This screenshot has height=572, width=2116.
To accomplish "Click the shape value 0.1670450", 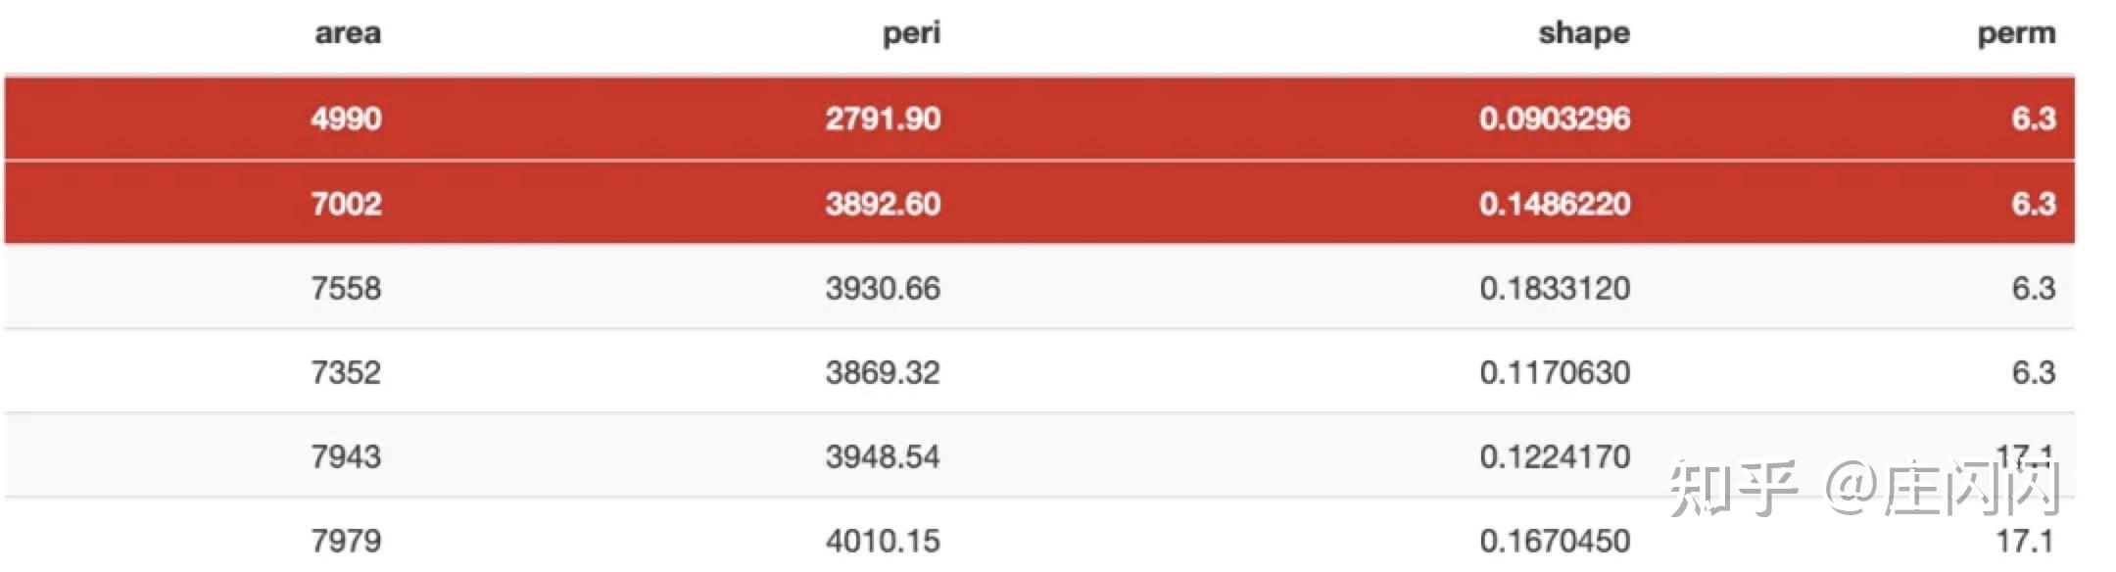I will pos(1554,541).
